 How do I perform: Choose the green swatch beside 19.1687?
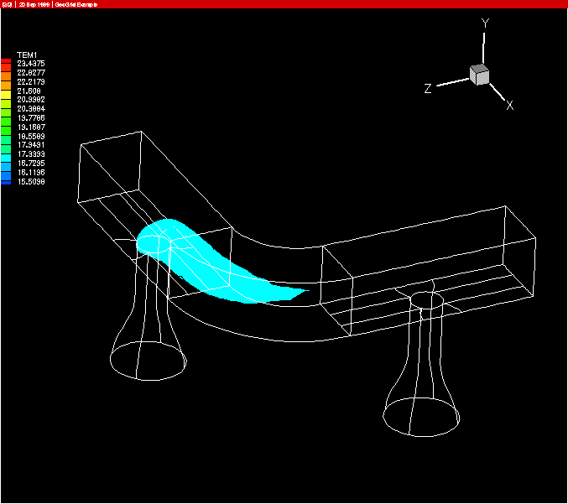(x=6, y=127)
